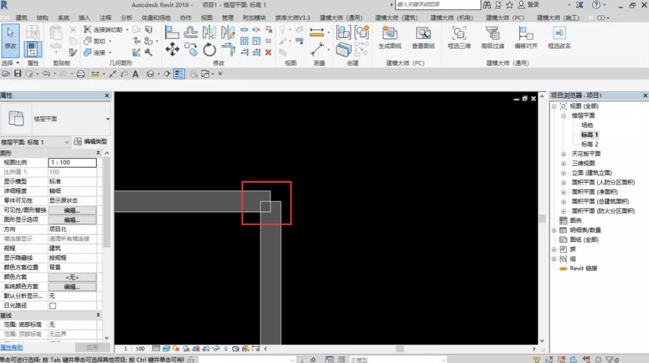
Task: Open the 楼层平面 type selector dropdown
Action: click(107, 119)
